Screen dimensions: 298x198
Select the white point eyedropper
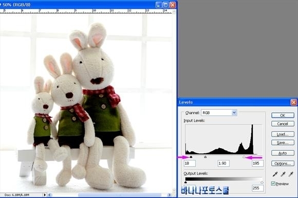pos(291,174)
